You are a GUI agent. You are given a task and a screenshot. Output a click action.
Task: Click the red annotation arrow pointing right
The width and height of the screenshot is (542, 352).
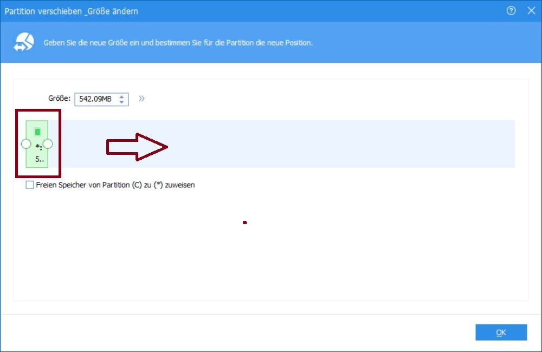138,147
